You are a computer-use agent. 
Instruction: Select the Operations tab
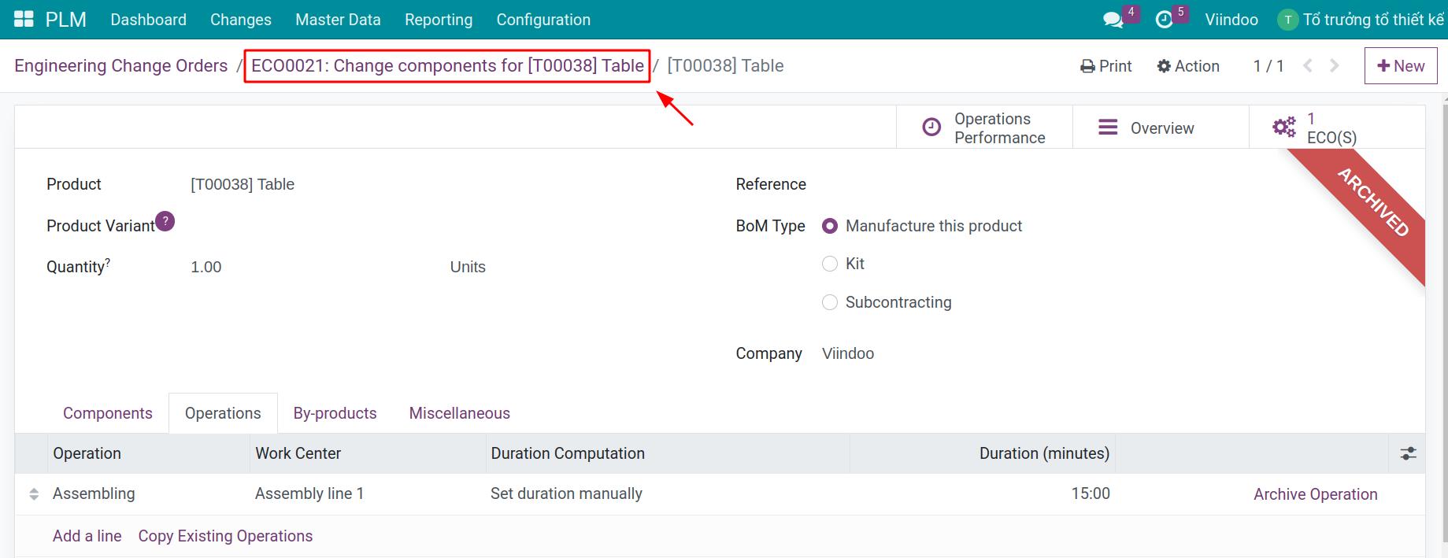coord(223,413)
